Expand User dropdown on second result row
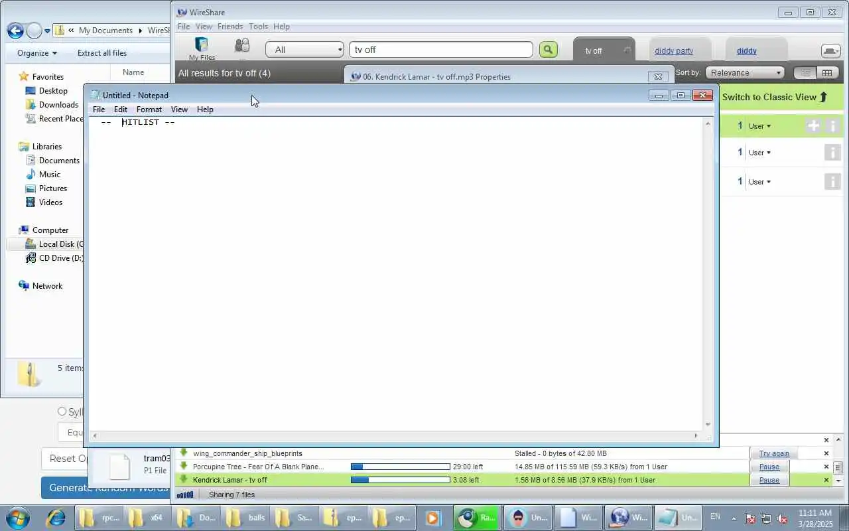 [x=759, y=153]
